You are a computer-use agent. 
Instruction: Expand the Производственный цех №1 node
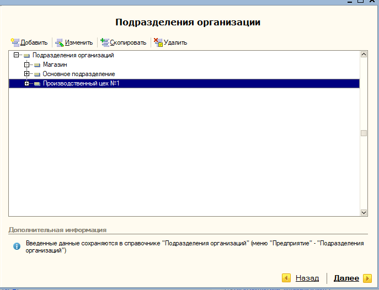[x=27, y=83]
